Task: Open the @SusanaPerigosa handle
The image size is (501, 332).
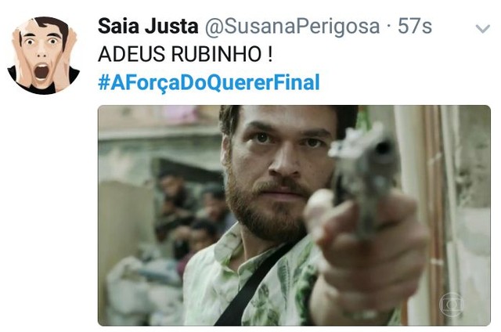Action: pos(292,27)
